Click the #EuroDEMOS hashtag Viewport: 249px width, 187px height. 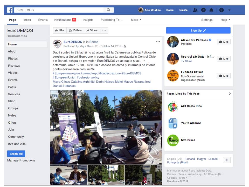(x=131, y=73)
